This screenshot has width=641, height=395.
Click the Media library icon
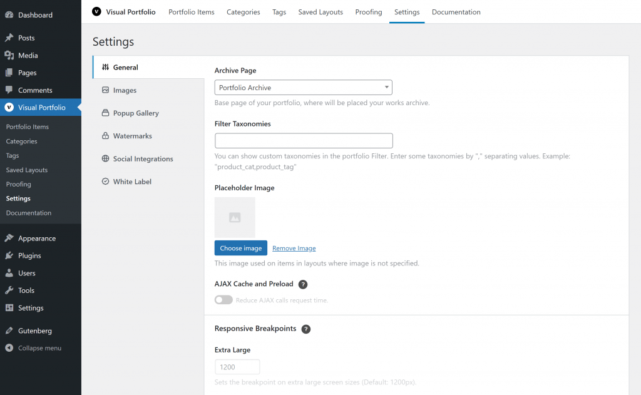click(9, 55)
